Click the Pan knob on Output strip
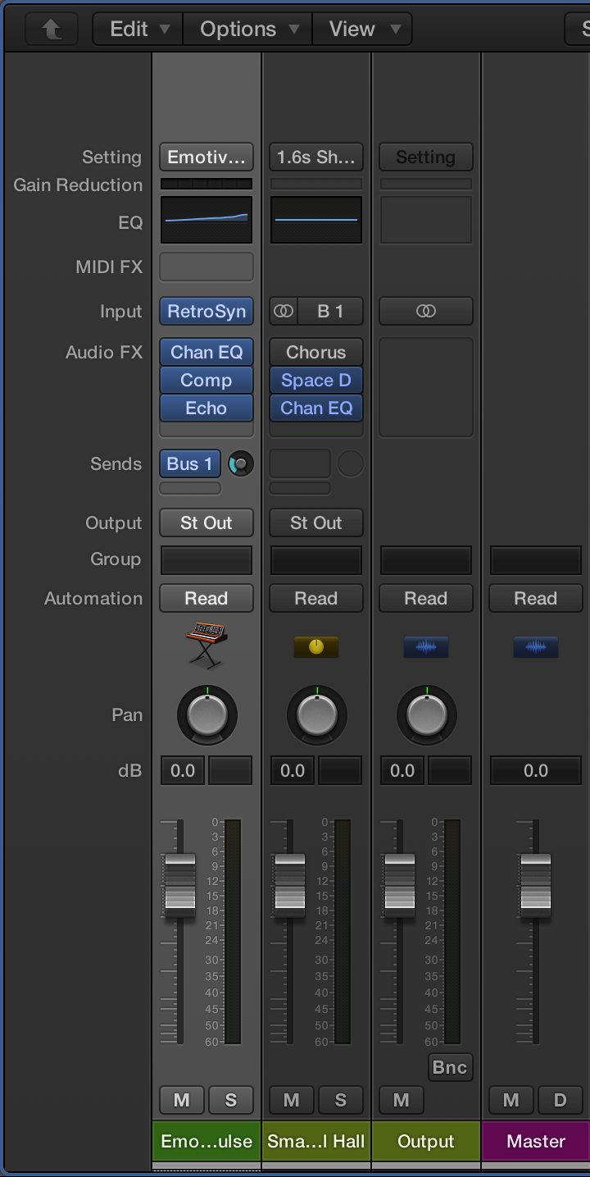The height and width of the screenshot is (1177, 590). tap(426, 715)
